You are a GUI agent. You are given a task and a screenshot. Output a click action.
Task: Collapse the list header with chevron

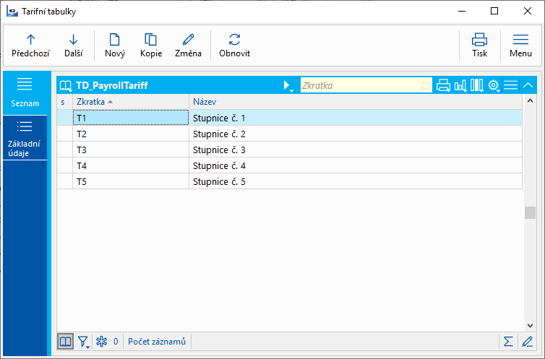tap(528, 85)
